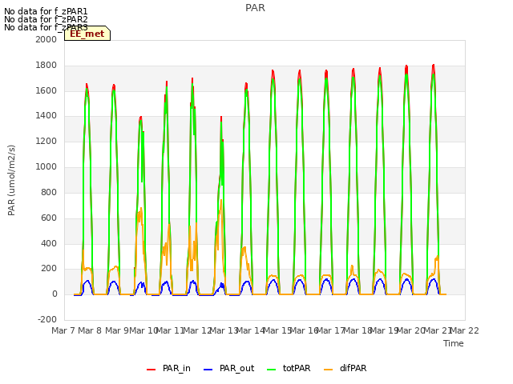Screen dimensions: 513x384
Task: Click the PAR chart title
Action: coord(255,8)
